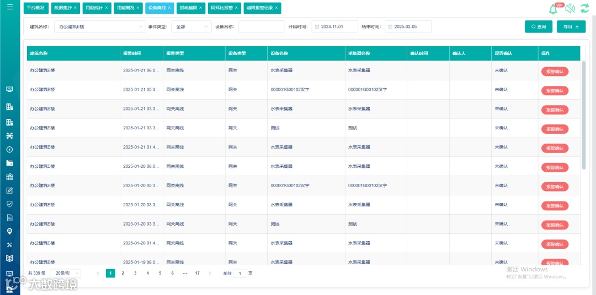
Task: Confirm alarm for the 2025-01-20 06:0 row
Action: [555, 167]
